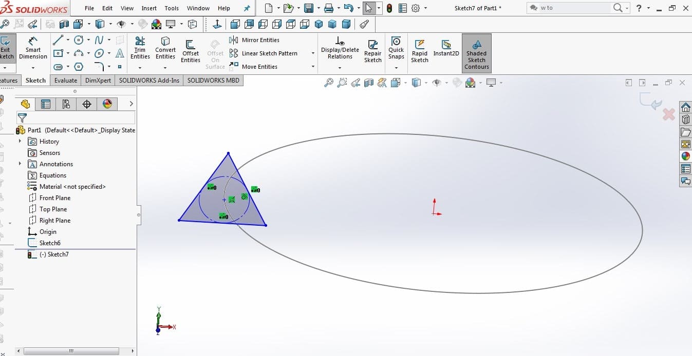
Task: Click Mirror Entities button
Action: click(x=255, y=40)
